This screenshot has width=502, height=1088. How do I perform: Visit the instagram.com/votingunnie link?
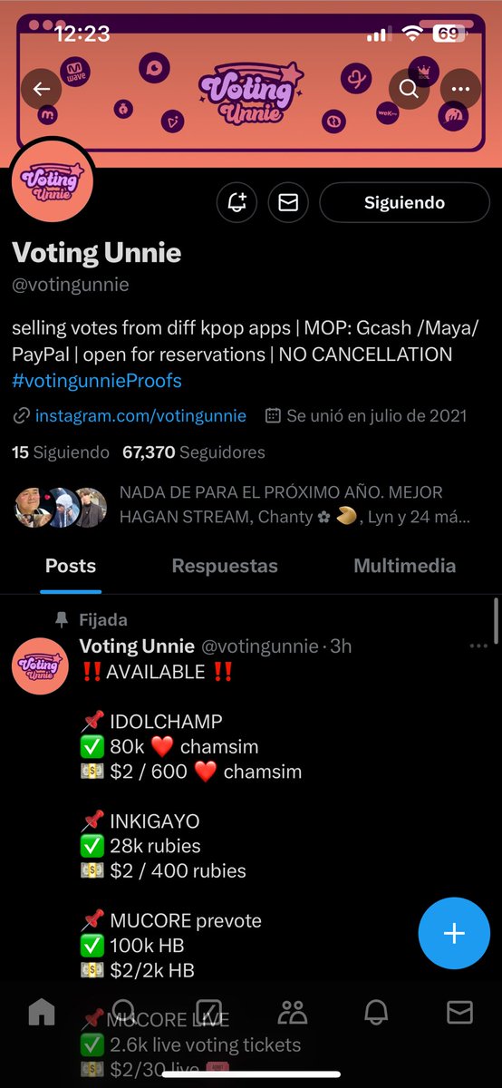[x=140, y=416]
